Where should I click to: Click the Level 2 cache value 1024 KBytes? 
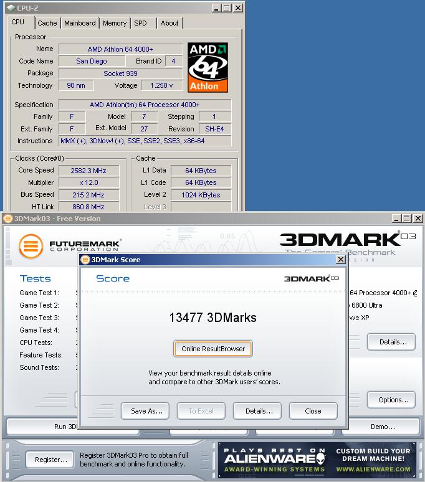[201, 195]
